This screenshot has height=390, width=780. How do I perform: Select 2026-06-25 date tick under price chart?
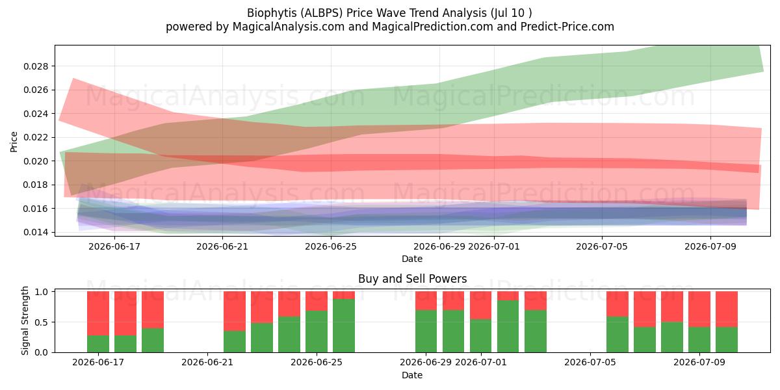(x=331, y=246)
